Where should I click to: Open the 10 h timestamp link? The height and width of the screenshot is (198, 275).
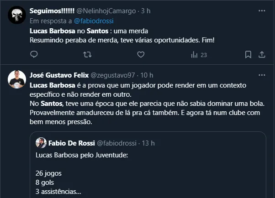tap(147, 75)
